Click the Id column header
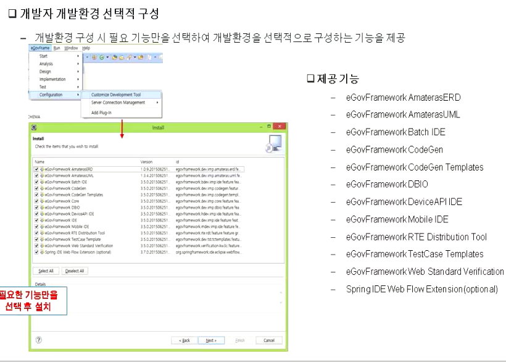Screen dimensions: 506x362 (177, 162)
